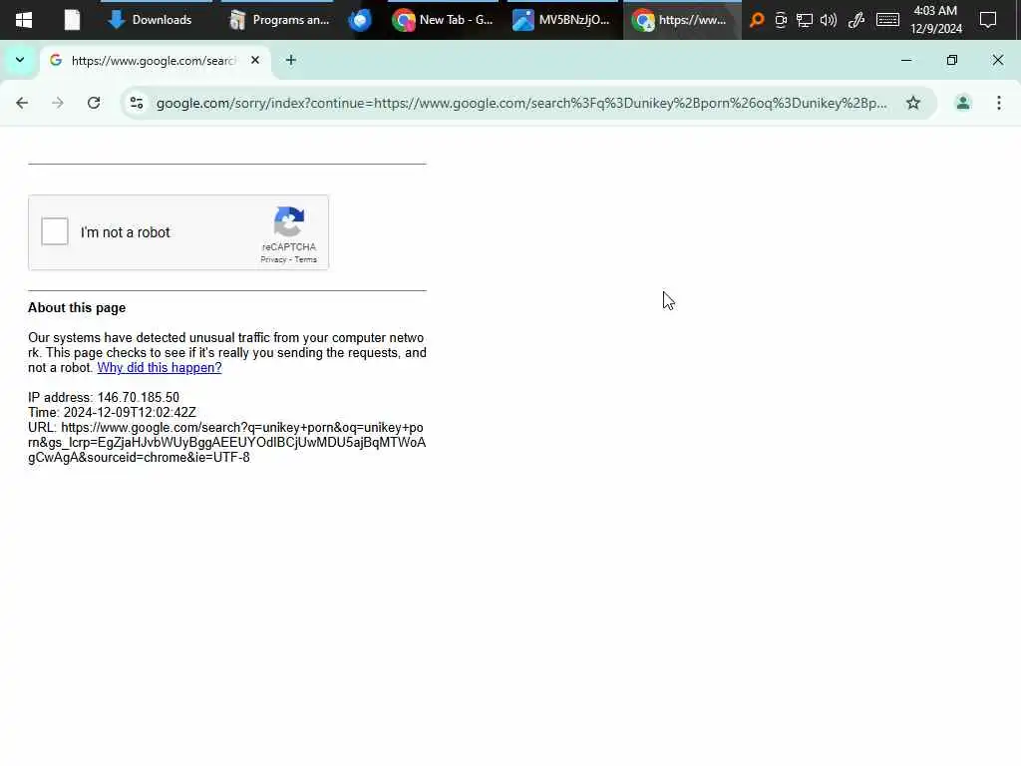The image size is (1021, 766).
Task: Switch to New Tab Chrome taskbar window
Action: point(443,20)
